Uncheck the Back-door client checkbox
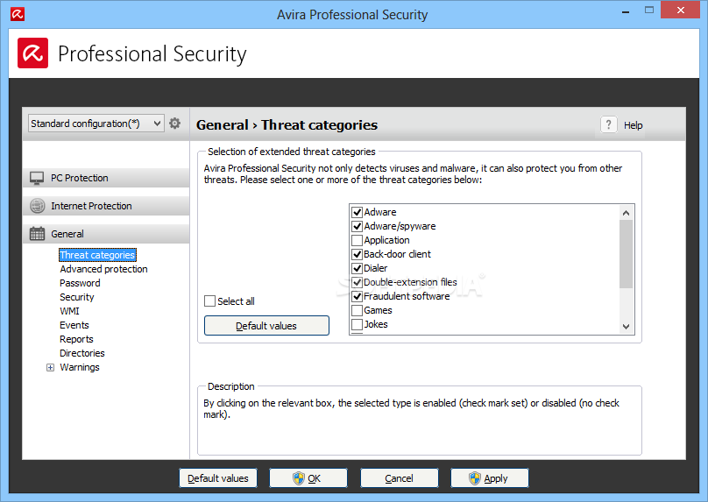Screen dimensions: 708x502 pos(357,254)
